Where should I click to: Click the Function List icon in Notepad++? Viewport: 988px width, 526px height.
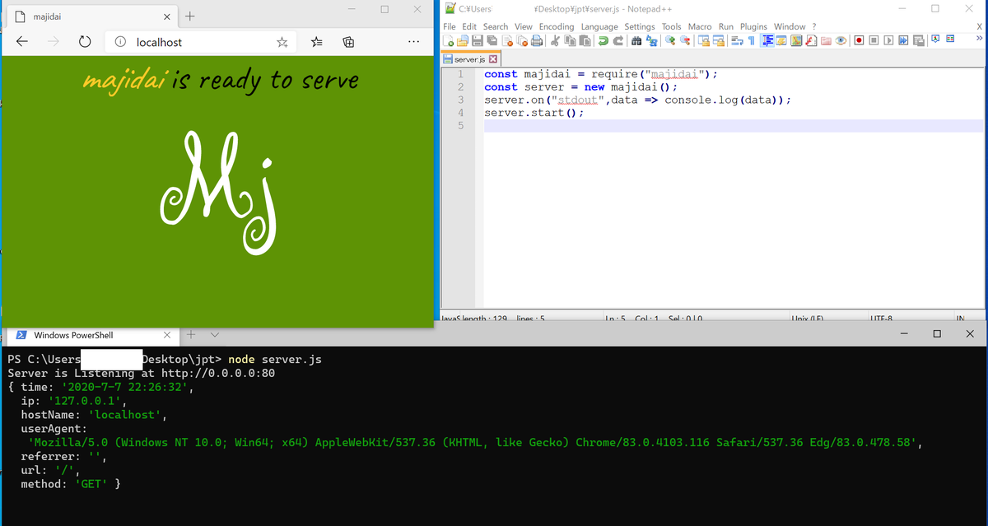coord(812,40)
